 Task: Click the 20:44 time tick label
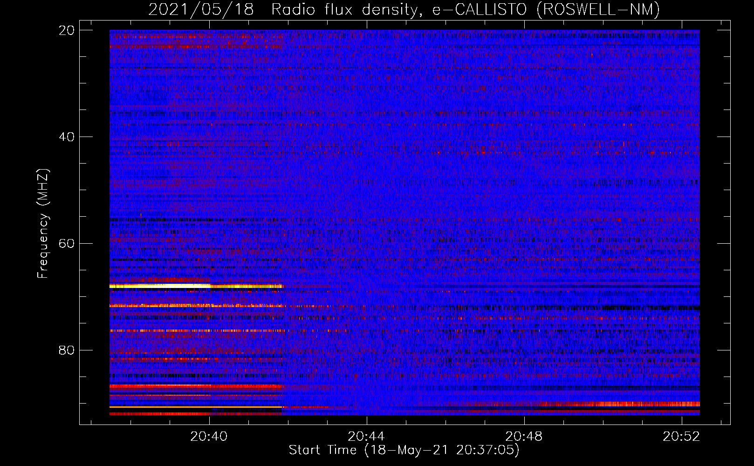[366, 436]
